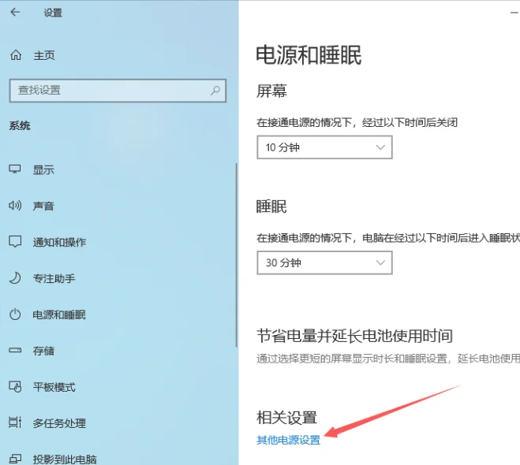Click the 电源和睡眠 power icon
Viewport: 520px width, 465px height.
(x=15, y=314)
